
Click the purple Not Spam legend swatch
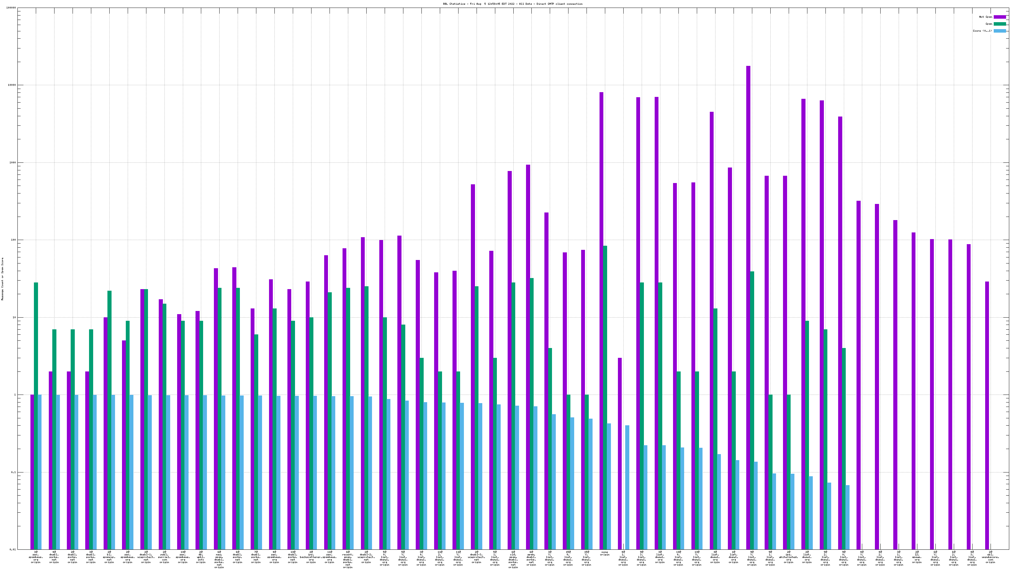pyautogui.click(x=999, y=17)
